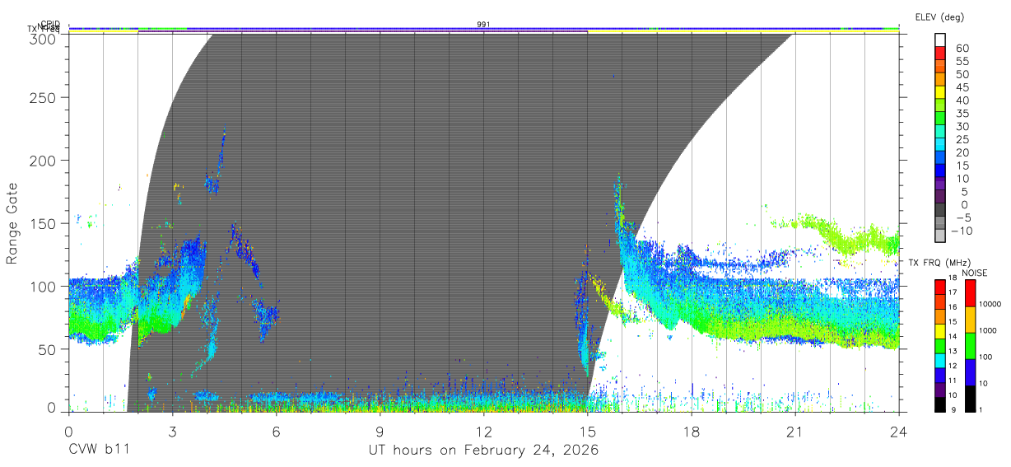Pick the yellow swatch of NOISE bar
The height and width of the screenshot is (467, 1011).
tap(971, 320)
